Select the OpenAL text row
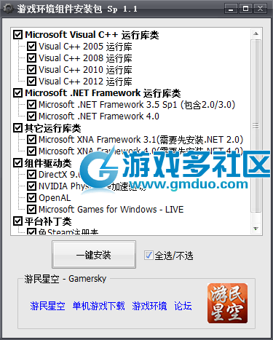 (x=55, y=198)
